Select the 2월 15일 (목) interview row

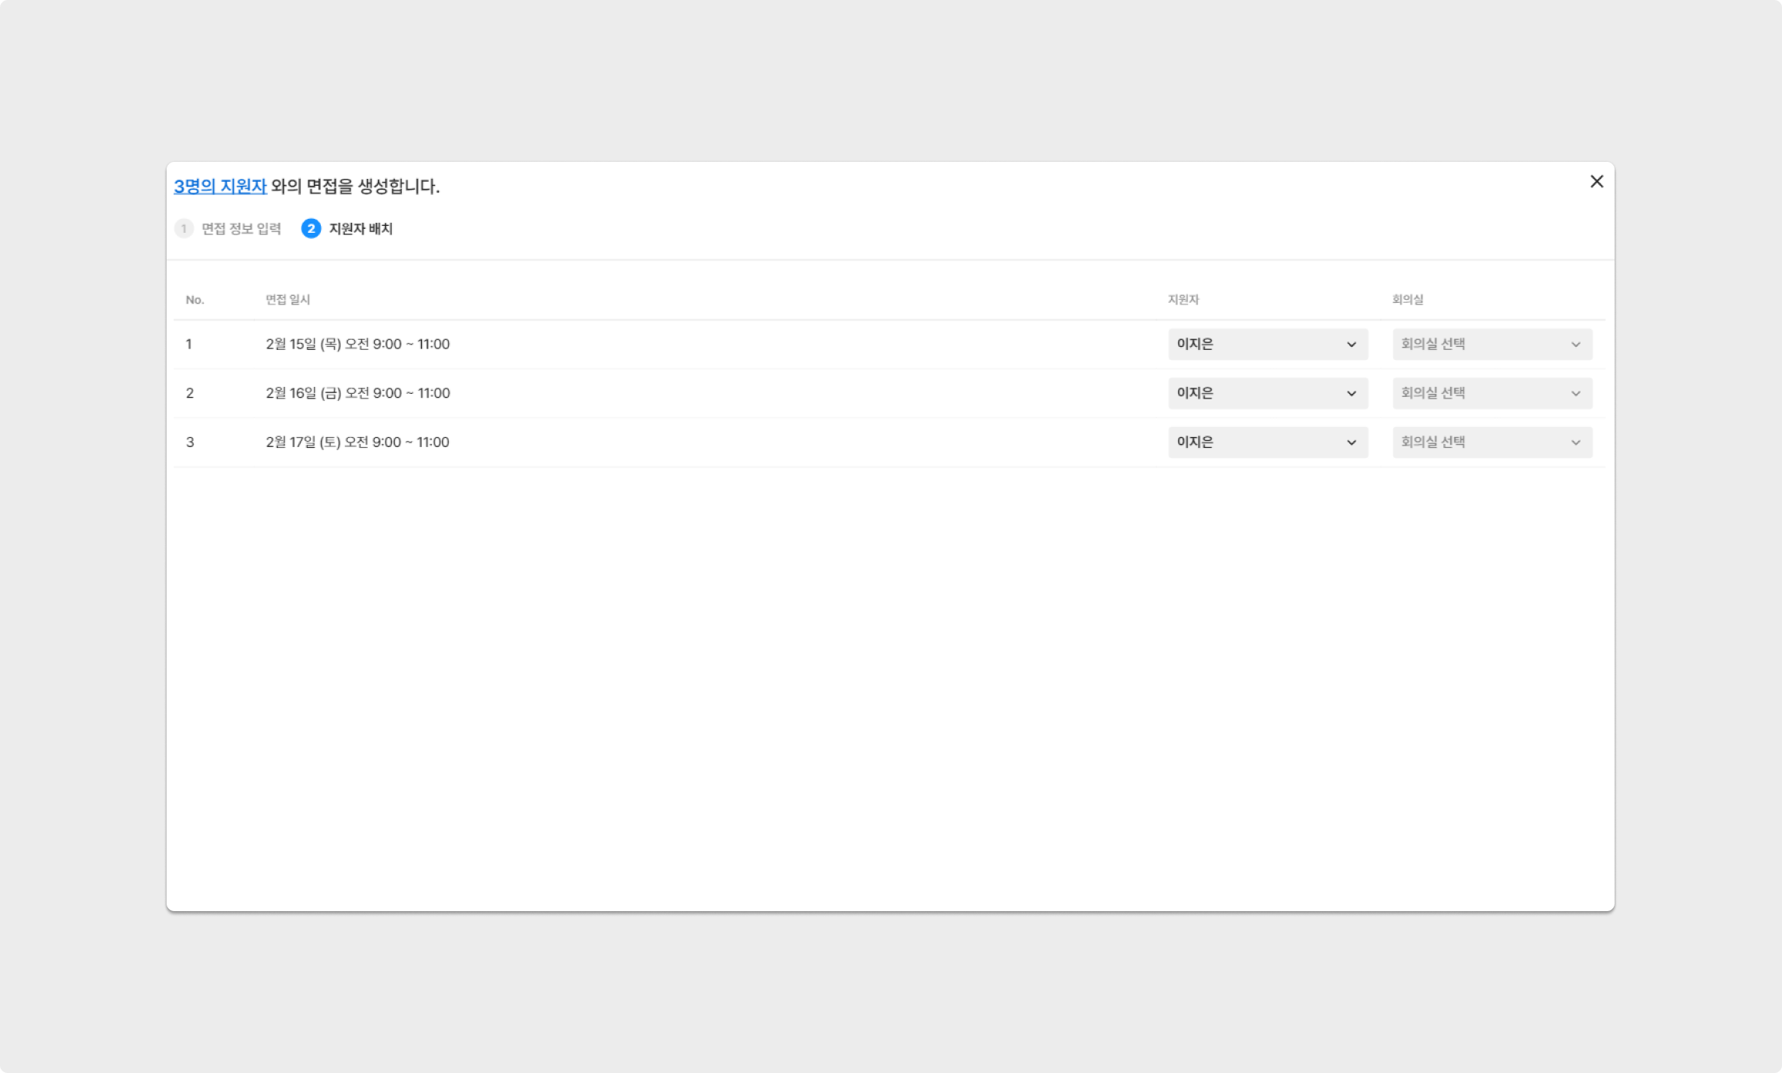(x=357, y=345)
